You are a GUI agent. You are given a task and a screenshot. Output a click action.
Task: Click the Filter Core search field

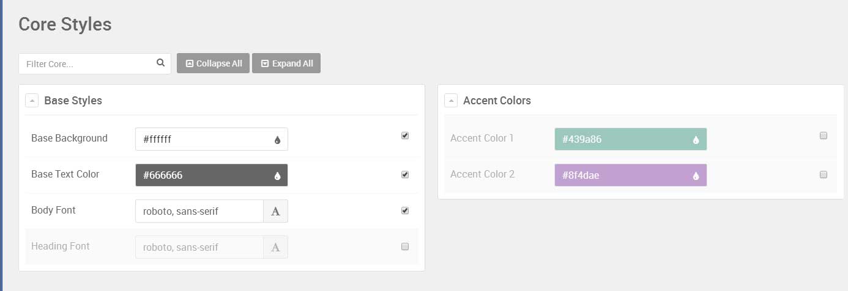coord(95,63)
